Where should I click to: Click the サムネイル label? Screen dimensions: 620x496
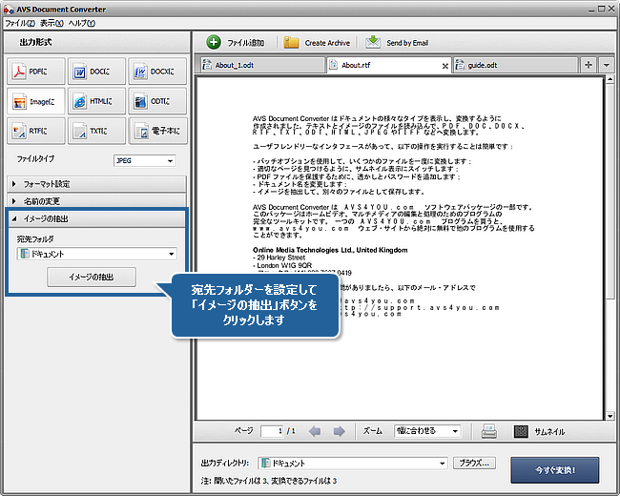point(549,431)
